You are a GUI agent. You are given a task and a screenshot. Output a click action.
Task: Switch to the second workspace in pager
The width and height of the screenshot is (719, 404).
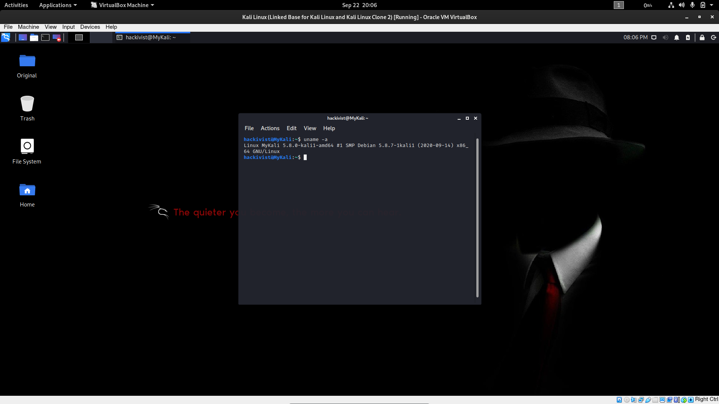click(101, 37)
